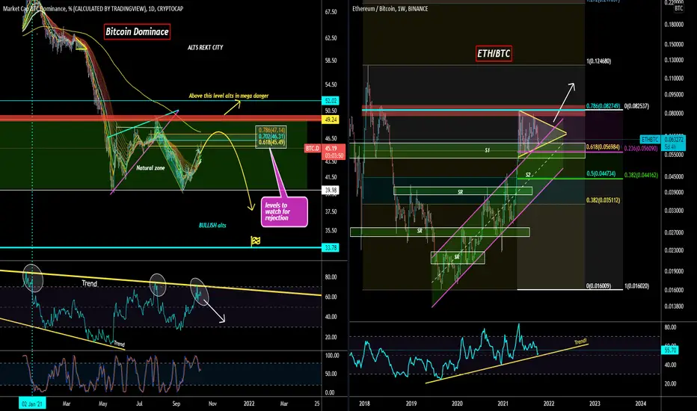Viewport: 697px width, 411px height.
Task: Click the yellow 49.24 price label
Action: click(x=331, y=120)
